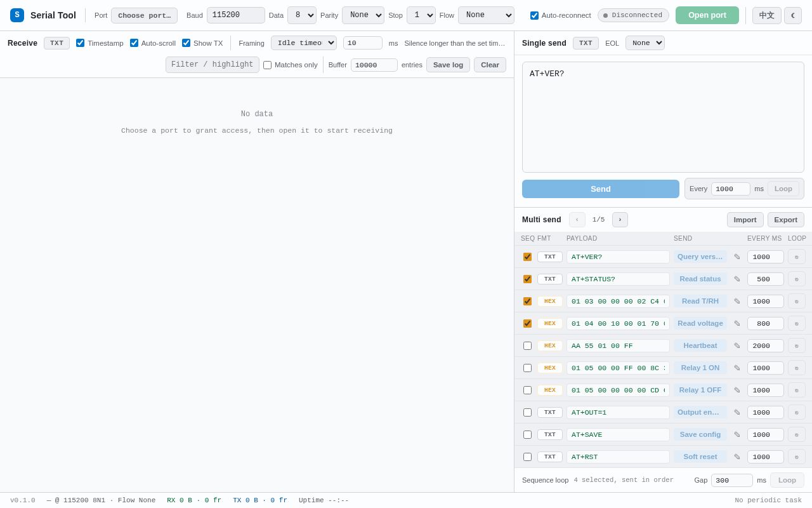Send the Relay 1 ON command
The image size is (812, 508).
pyautogui.click(x=700, y=368)
